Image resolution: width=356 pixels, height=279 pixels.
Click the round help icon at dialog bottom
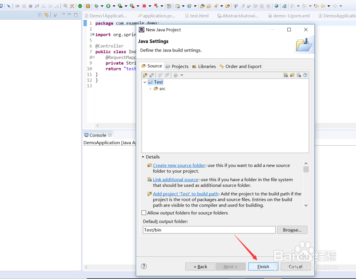pyautogui.click(x=144, y=266)
